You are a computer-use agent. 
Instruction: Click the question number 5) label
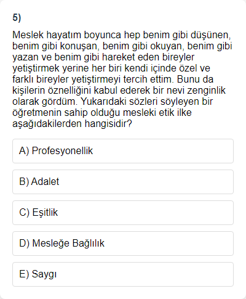coord(17,18)
